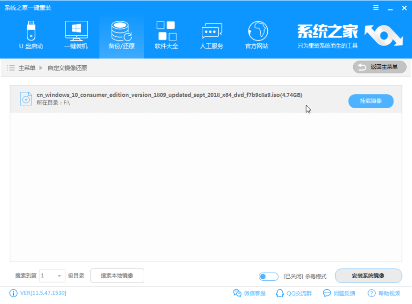Click 主菜单 in the breadcrumb

[x=26, y=67]
